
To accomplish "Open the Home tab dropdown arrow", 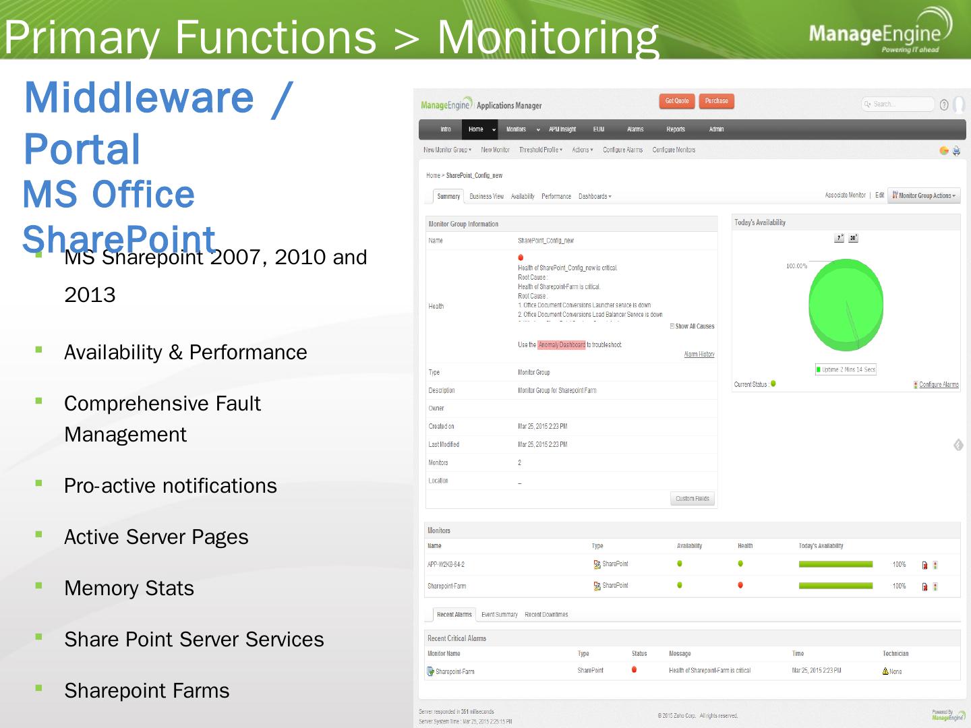I will pyautogui.click(x=494, y=129).
